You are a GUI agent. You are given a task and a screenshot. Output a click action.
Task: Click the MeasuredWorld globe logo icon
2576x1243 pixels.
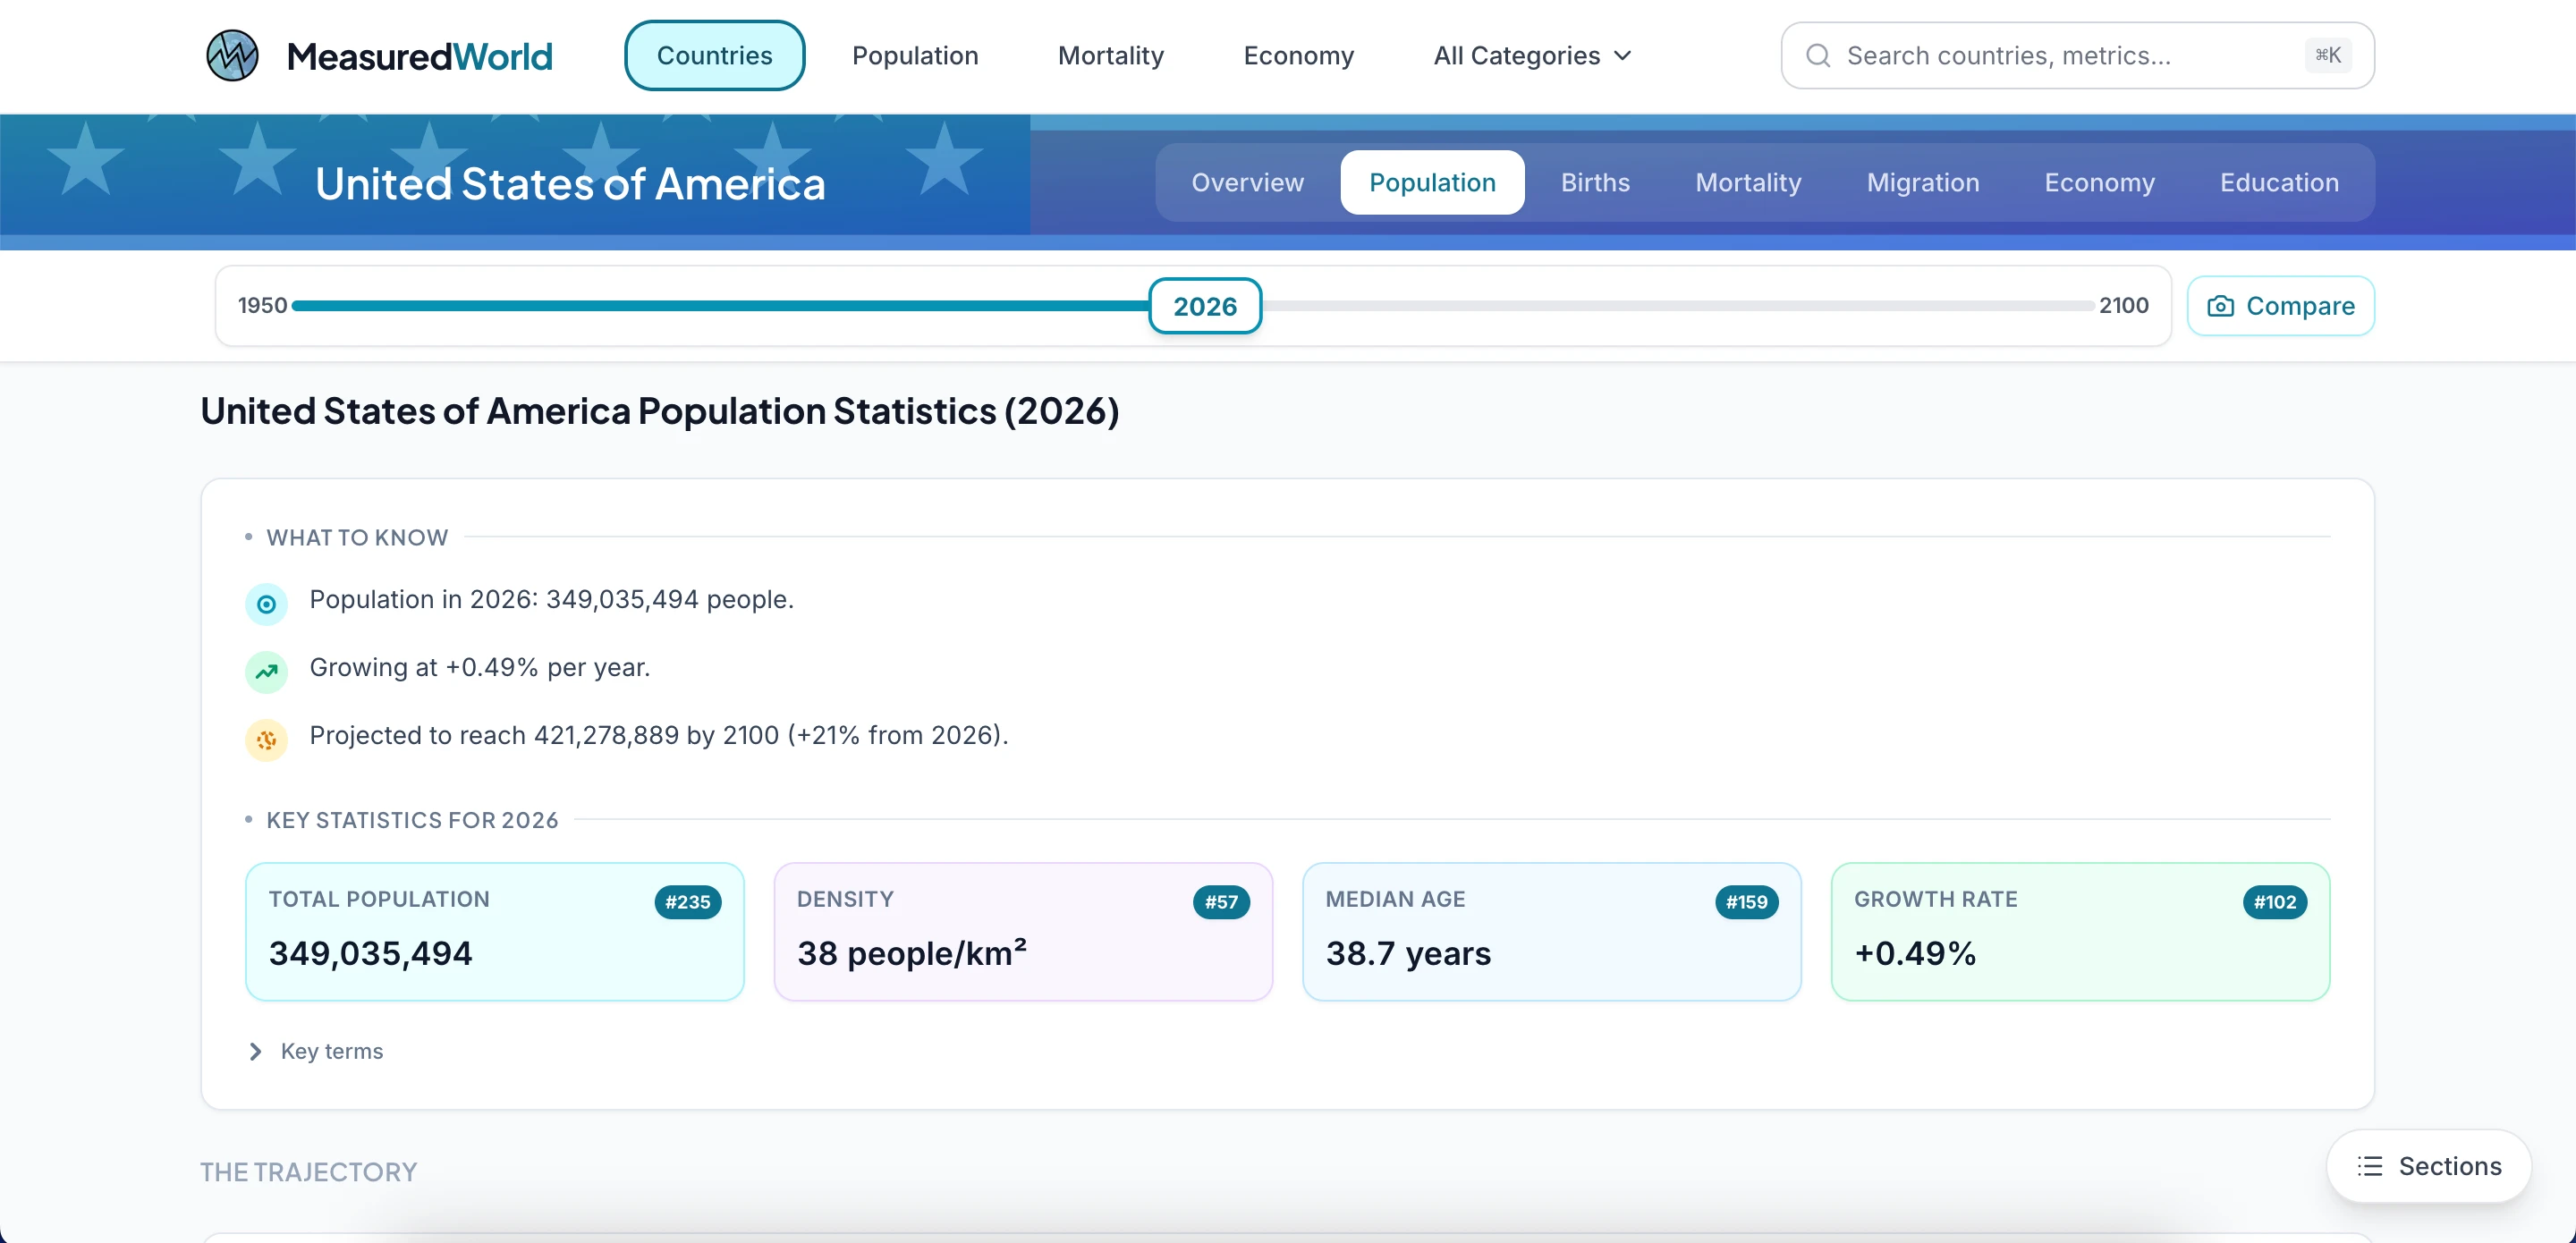[232, 56]
